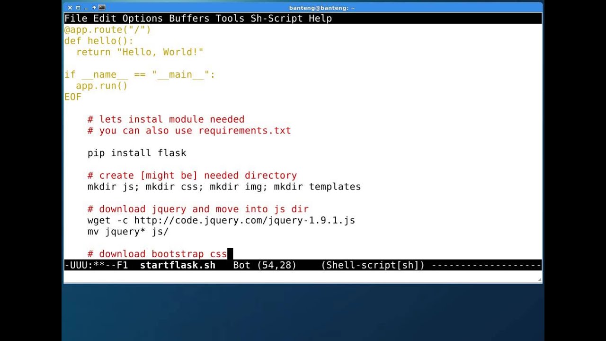
Task: Click the 'pip install flask' line
Action: tap(137, 153)
